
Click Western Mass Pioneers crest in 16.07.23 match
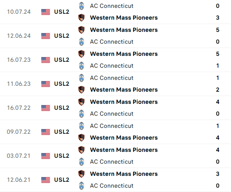(81, 54)
